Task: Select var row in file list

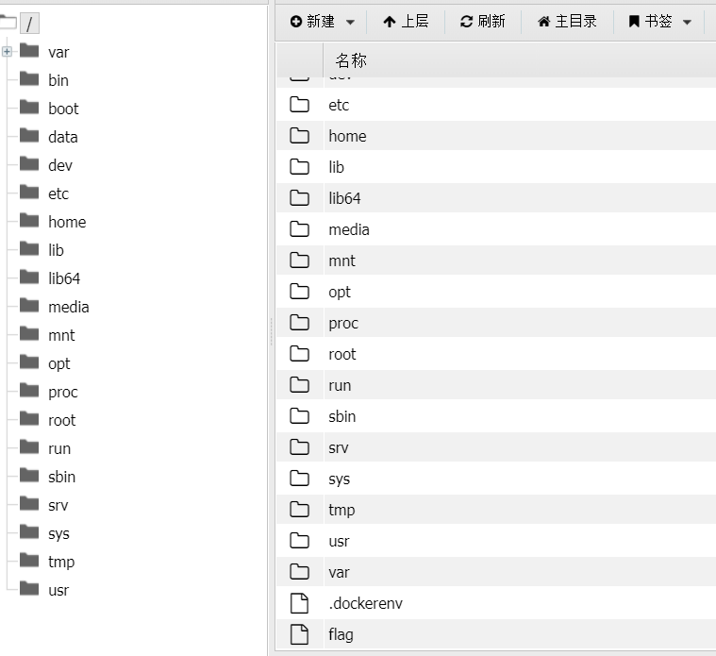Action: [x=496, y=571]
